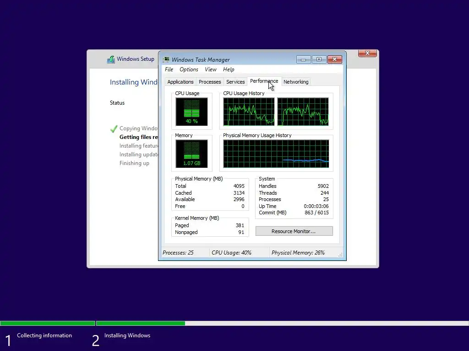Click the Collecting information step label

coord(44,335)
